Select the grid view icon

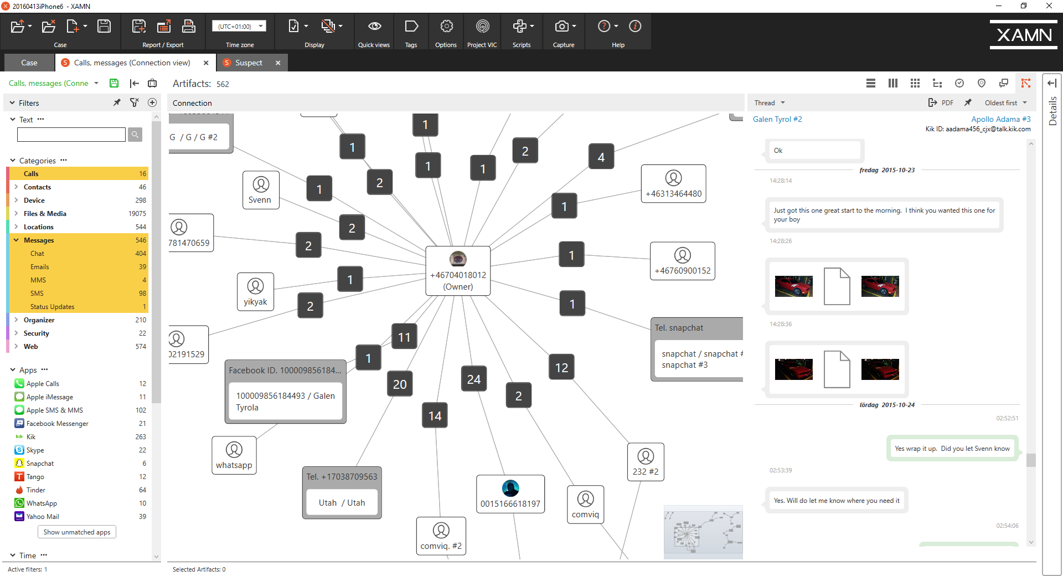click(915, 83)
